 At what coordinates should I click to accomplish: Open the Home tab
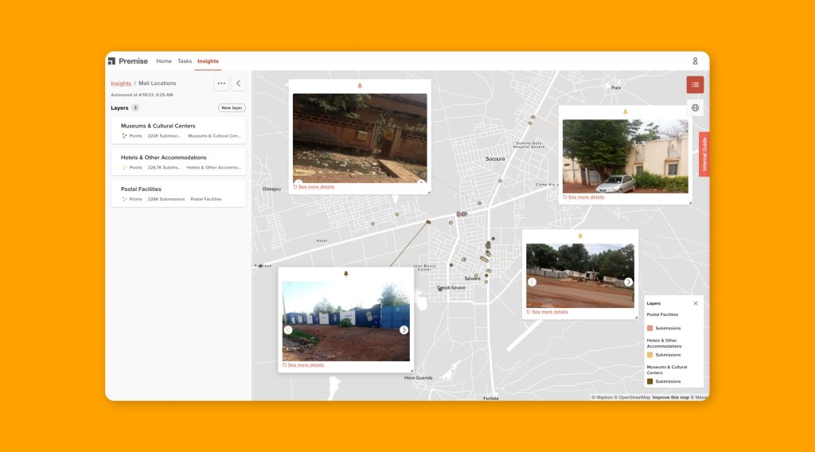pos(164,61)
